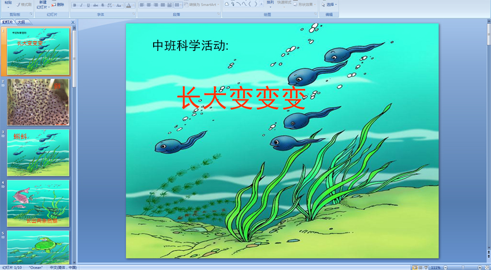The height and width of the screenshot is (270, 491).
Task: Toggle text shadow formatting
Action: click(102, 5)
